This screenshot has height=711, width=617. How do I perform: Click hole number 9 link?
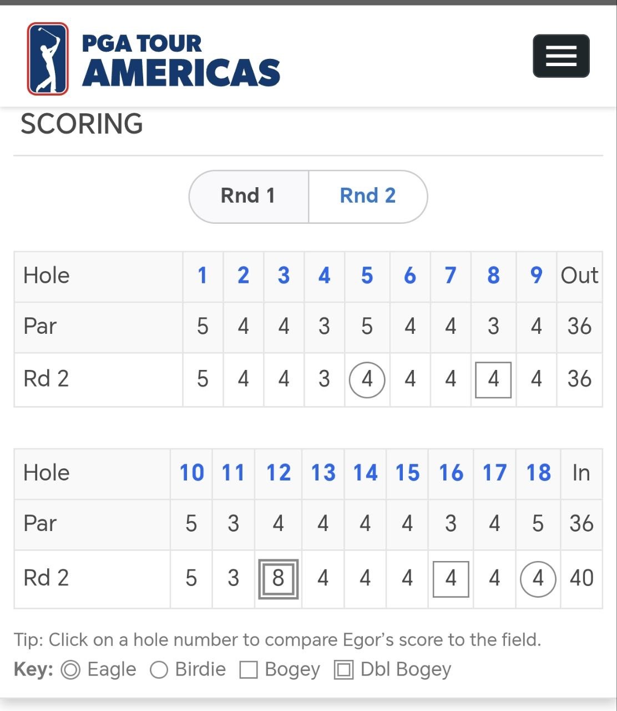[536, 276]
